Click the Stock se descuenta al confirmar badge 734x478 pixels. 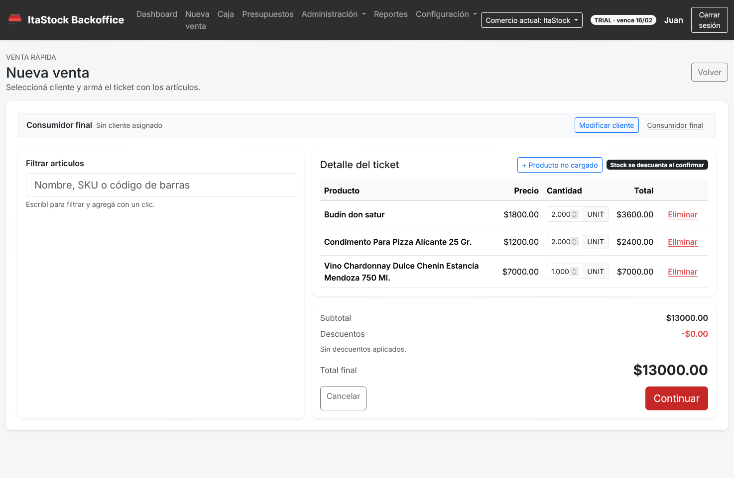click(657, 165)
